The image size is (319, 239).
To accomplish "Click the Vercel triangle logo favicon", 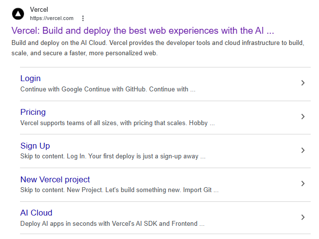I will pos(18,14).
